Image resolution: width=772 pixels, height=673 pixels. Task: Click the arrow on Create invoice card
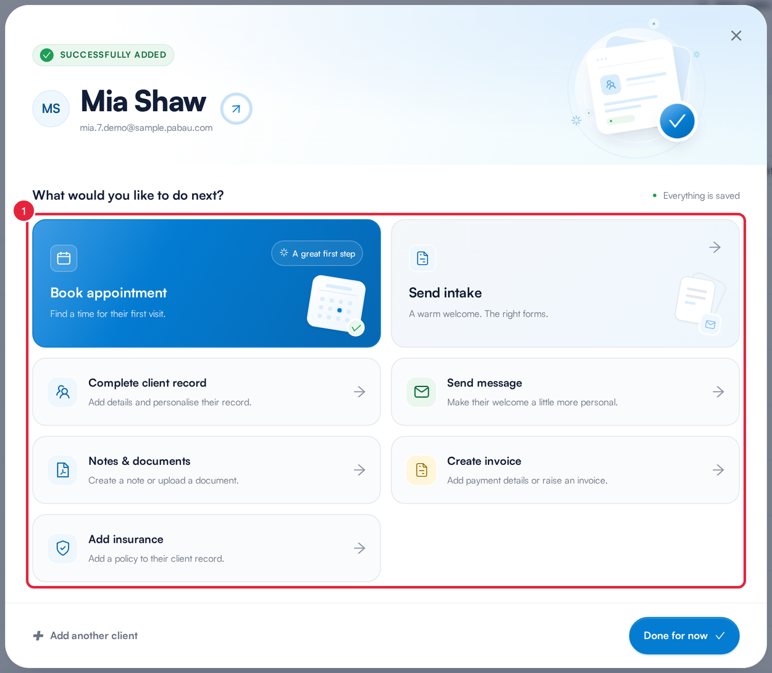(x=718, y=470)
